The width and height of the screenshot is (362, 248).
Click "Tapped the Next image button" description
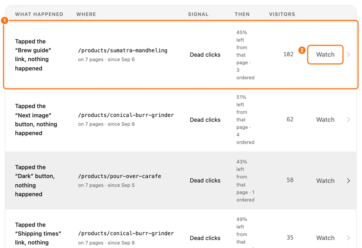point(36,120)
